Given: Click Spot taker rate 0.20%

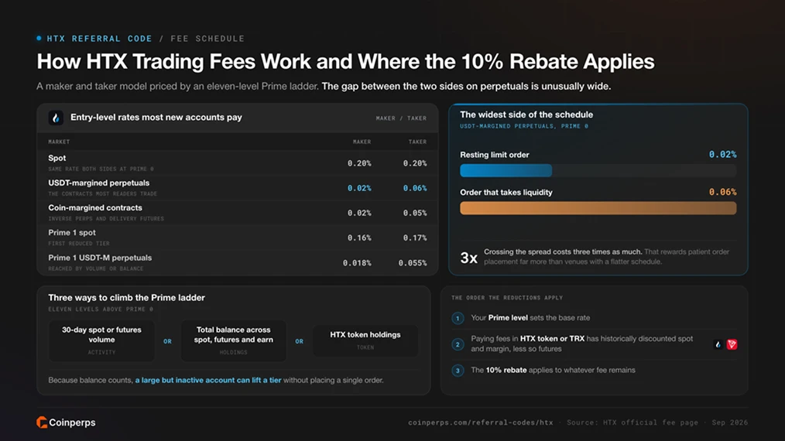Looking at the screenshot, I should [x=415, y=163].
